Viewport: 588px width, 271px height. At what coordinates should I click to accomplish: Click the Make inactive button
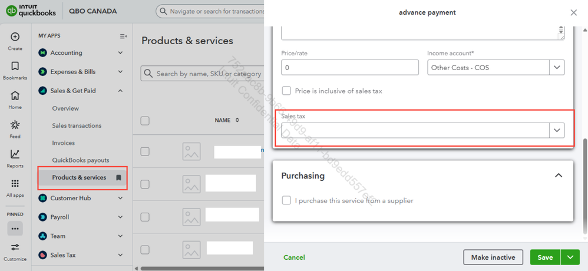[493, 257]
